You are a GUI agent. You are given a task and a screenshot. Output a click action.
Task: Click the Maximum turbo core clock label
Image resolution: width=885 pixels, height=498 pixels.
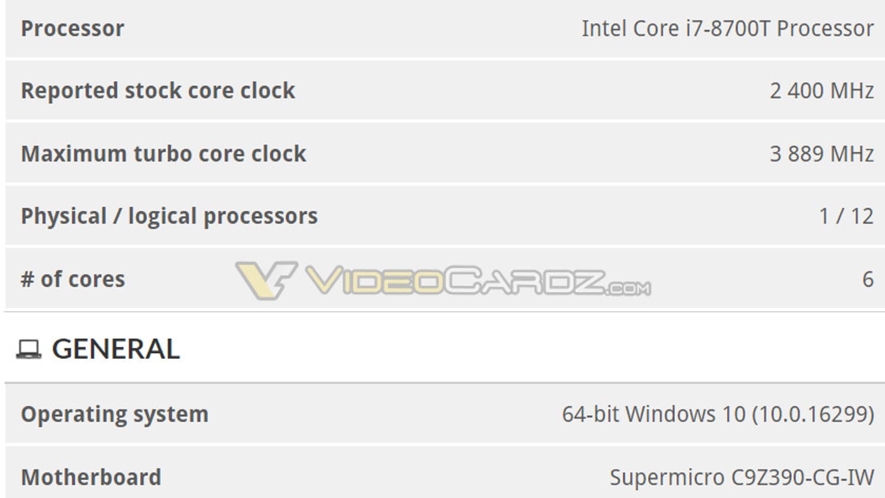[163, 154]
